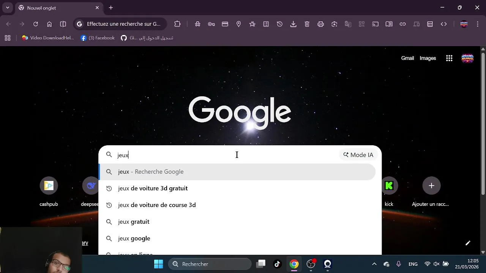Open the cashpub shortcut
The image size is (486, 273).
(49, 191)
